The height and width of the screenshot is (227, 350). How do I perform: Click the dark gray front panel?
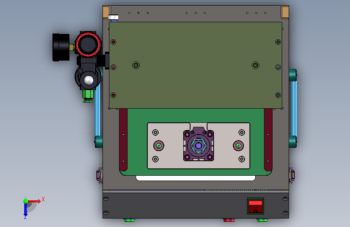click(x=195, y=206)
